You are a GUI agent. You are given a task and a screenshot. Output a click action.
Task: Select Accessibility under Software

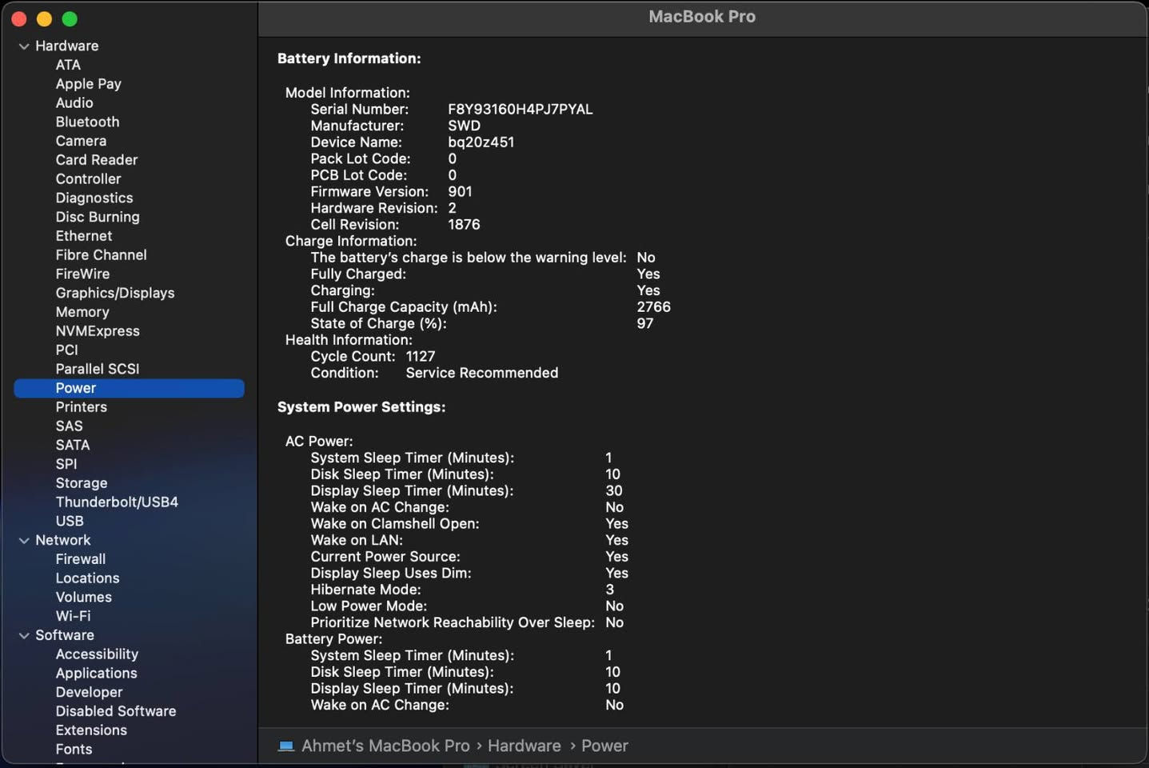(97, 654)
